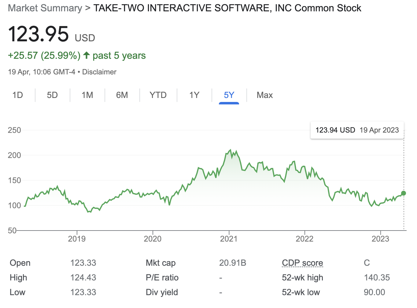Click the 2023 x-axis label
The image size is (417, 308).
(380, 239)
